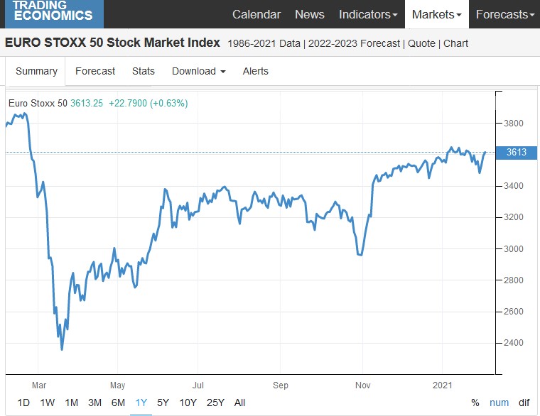Switch chart to dif mode
The width and height of the screenshot is (540, 416).
pyautogui.click(x=524, y=403)
